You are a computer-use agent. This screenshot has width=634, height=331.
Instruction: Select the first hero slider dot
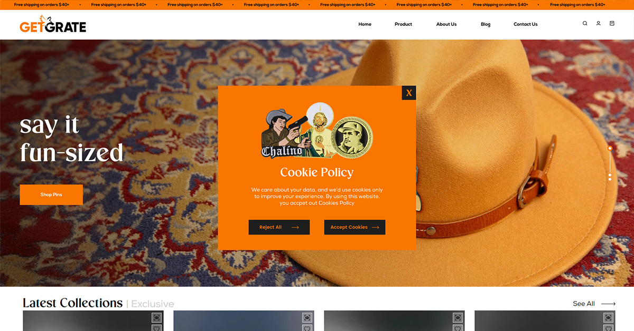(610, 149)
